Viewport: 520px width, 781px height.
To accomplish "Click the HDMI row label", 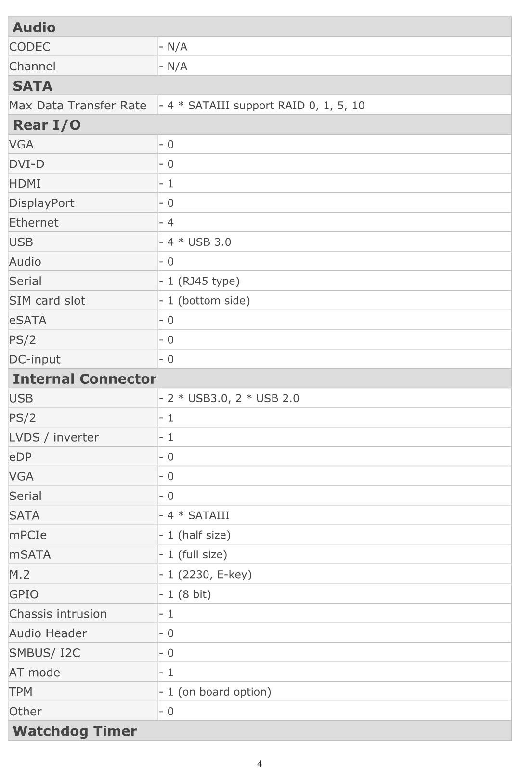I will [25, 184].
